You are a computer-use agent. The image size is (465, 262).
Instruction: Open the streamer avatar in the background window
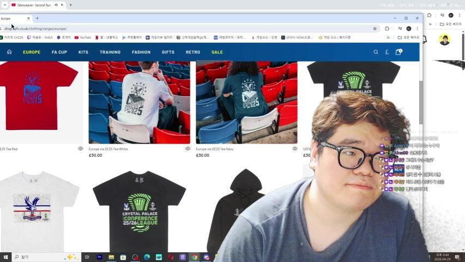pos(444,39)
